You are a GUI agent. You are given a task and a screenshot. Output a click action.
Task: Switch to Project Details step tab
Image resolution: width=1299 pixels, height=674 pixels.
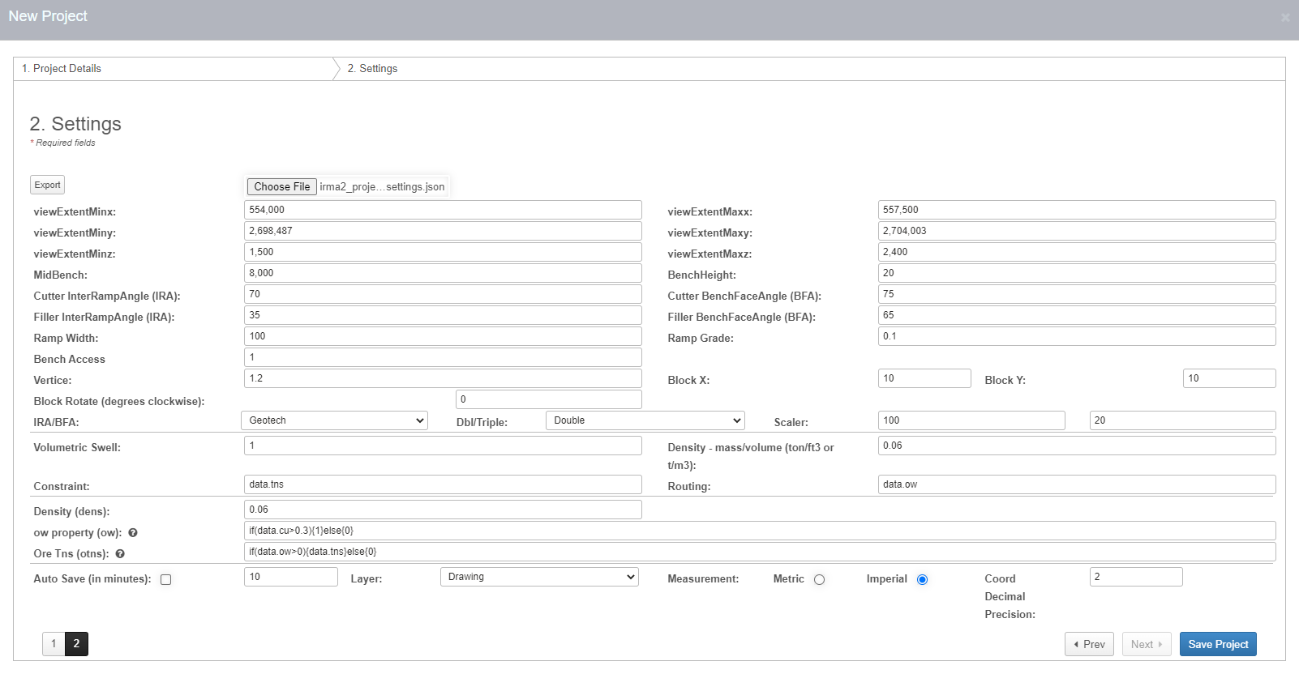click(62, 69)
